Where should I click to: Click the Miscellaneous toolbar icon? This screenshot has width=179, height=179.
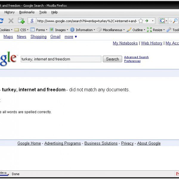(x=99, y=30)
